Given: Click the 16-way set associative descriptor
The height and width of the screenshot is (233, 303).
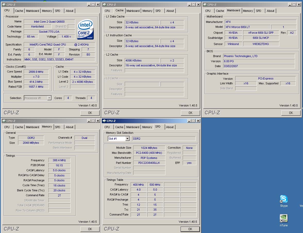Looking at the screenshot, I should 154,65.
